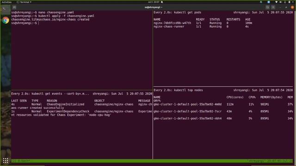Click the 'nano chaosengine.yaml' command line

pyautogui.click(x=56, y=12)
